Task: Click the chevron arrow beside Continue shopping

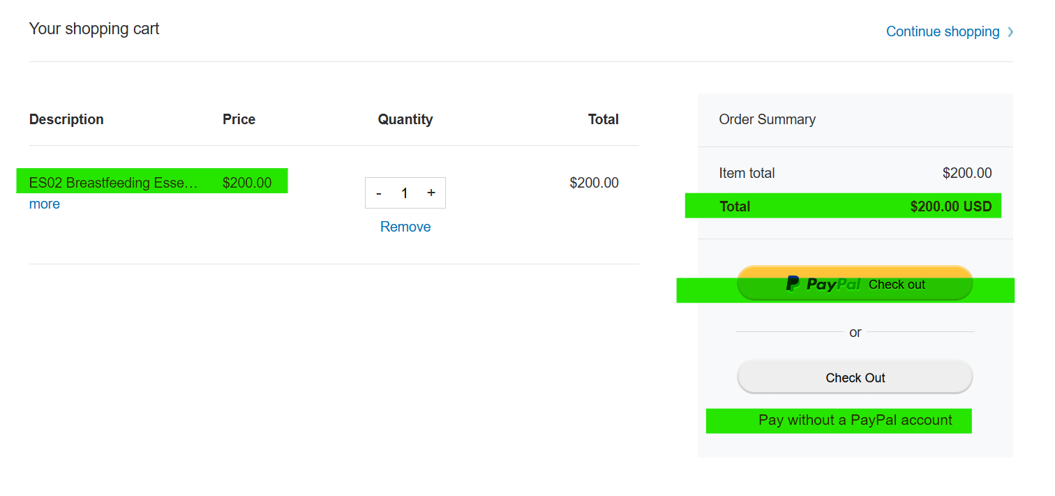Action: tap(1010, 31)
